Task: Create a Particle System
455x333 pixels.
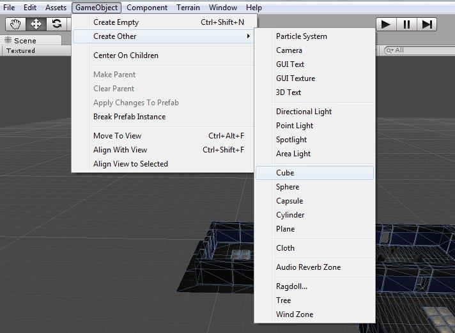Action: [x=315, y=36]
